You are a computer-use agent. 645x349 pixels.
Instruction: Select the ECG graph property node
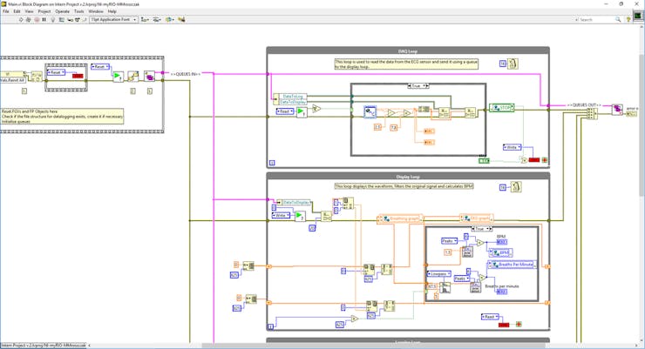(x=477, y=218)
